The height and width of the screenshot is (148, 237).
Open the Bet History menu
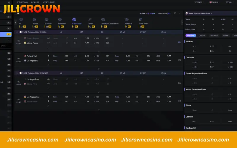coord(23,2)
